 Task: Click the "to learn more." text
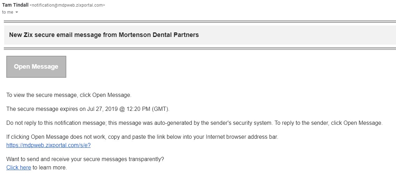(50, 167)
